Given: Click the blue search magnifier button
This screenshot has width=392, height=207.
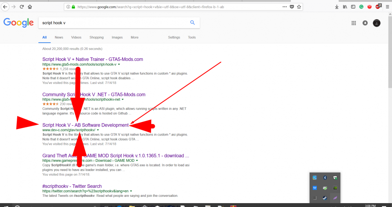Looking at the screenshot, I should [x=192, y=23].
